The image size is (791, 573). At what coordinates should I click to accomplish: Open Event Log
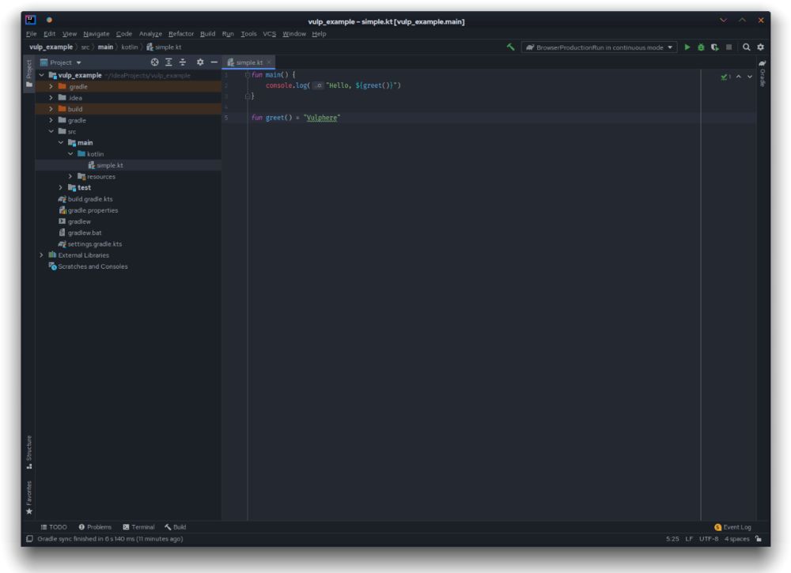[732, 527]
